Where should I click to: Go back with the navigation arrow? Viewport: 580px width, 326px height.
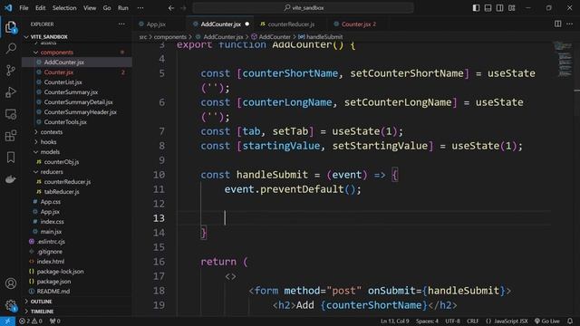(171, 8)
